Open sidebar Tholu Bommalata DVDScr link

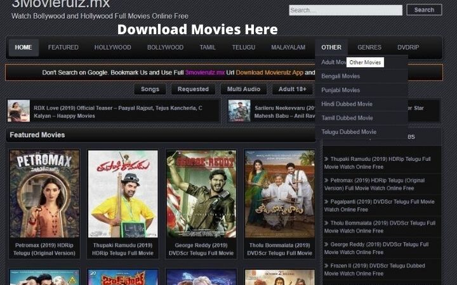click(x=380, y=227)
